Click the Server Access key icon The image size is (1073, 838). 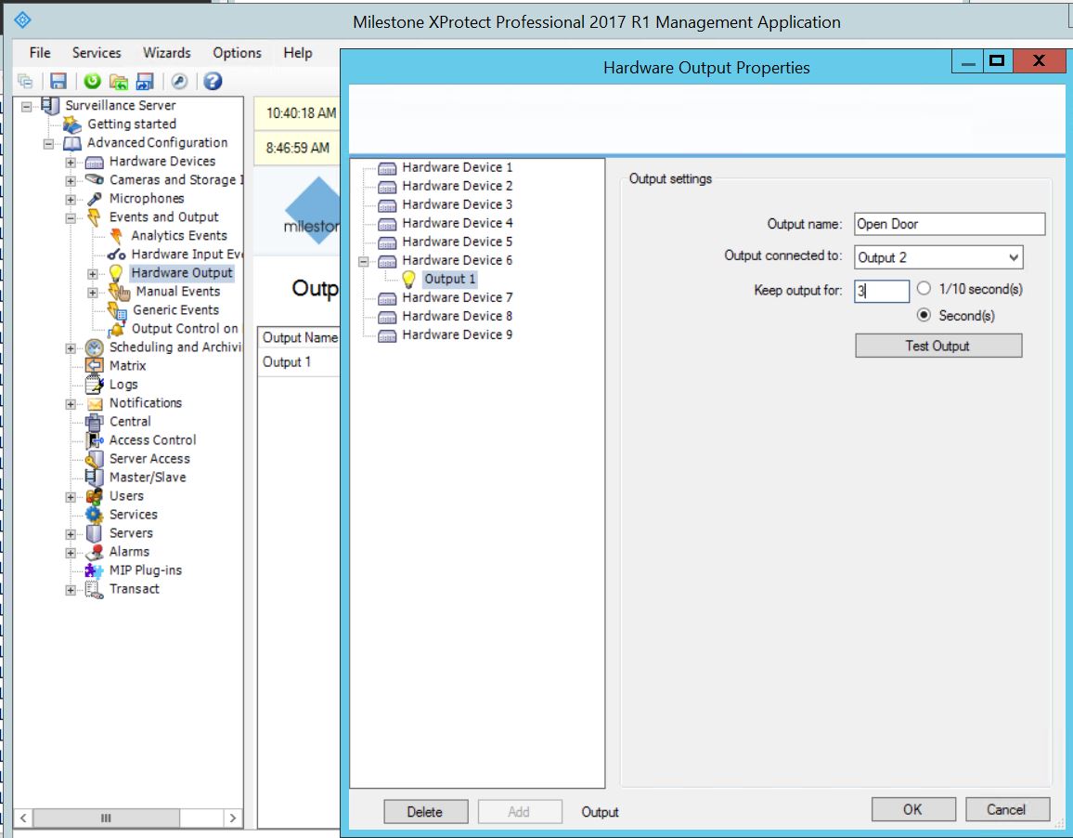pyautogui.click(x=95, y=459)
